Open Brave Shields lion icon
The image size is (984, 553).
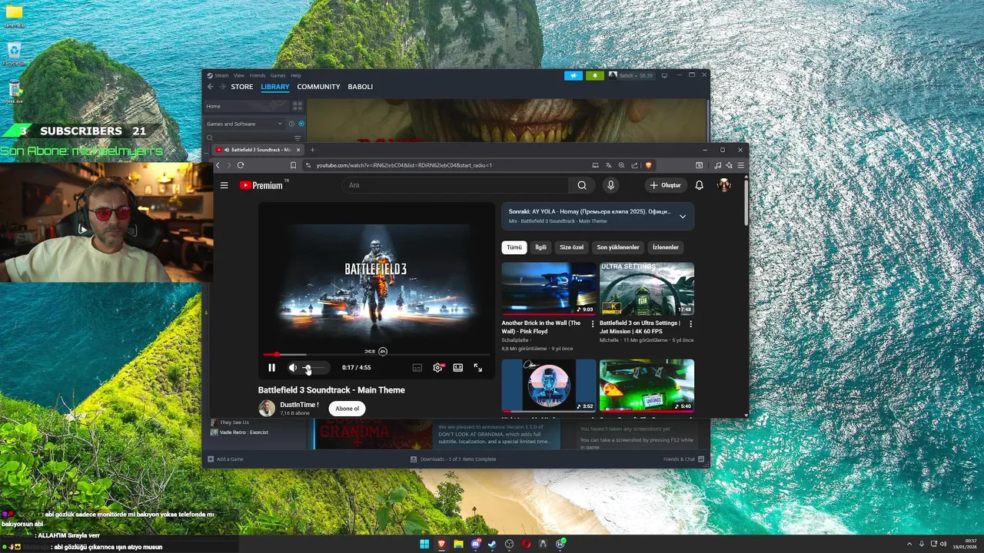(648, 165)
